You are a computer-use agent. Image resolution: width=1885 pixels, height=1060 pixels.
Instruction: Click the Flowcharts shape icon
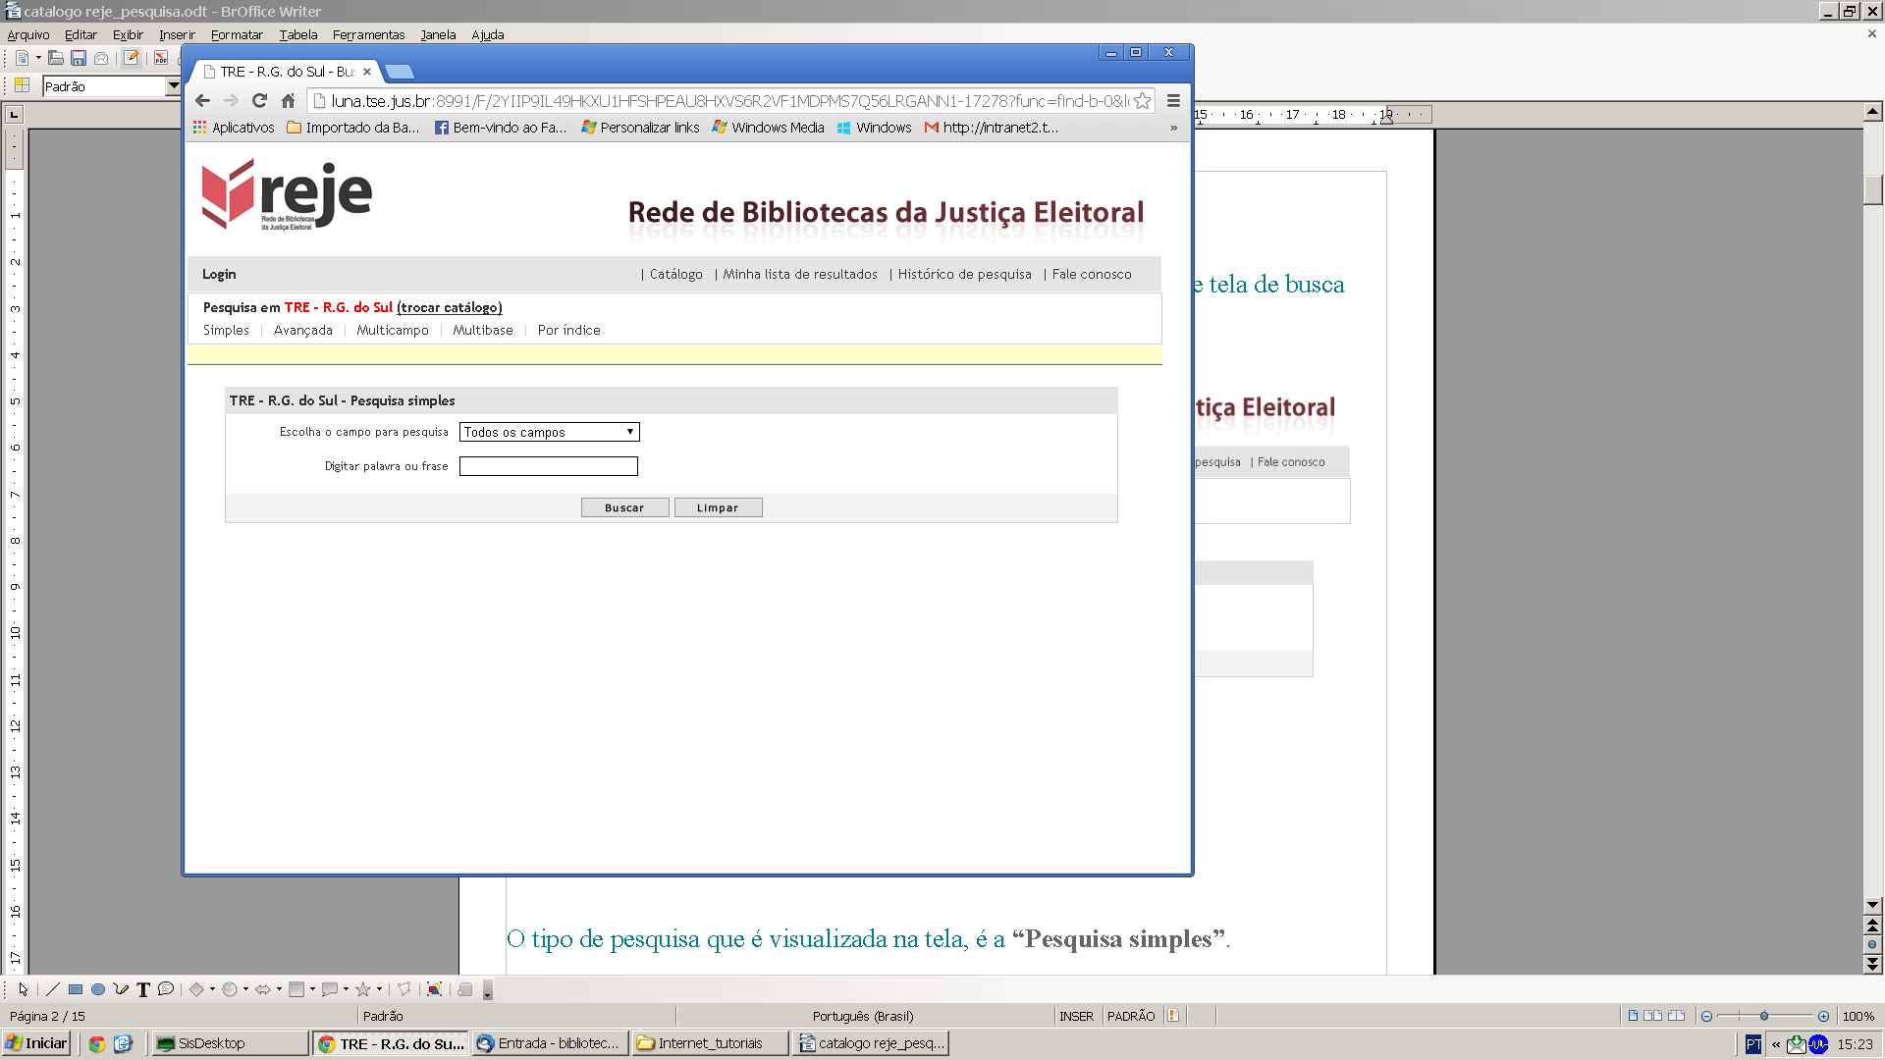296,989
